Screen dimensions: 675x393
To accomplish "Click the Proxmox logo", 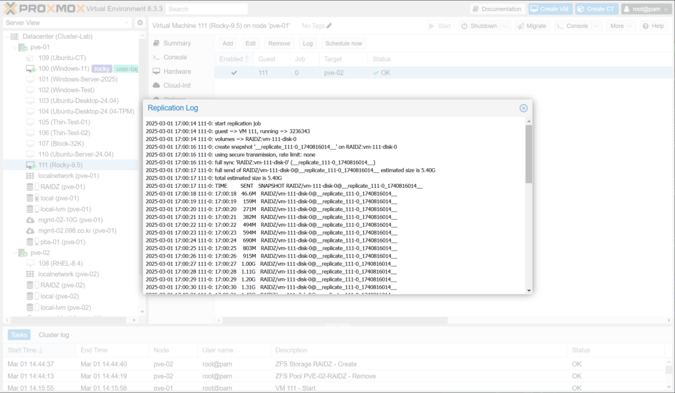I will 41,9.
